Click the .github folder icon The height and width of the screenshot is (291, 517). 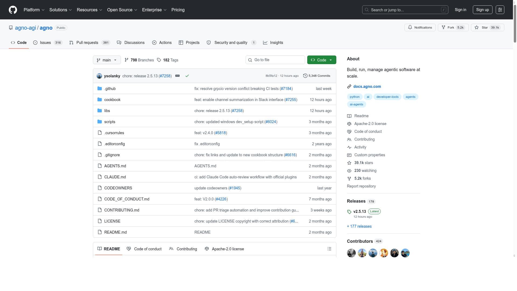click(x=100, y=89)
